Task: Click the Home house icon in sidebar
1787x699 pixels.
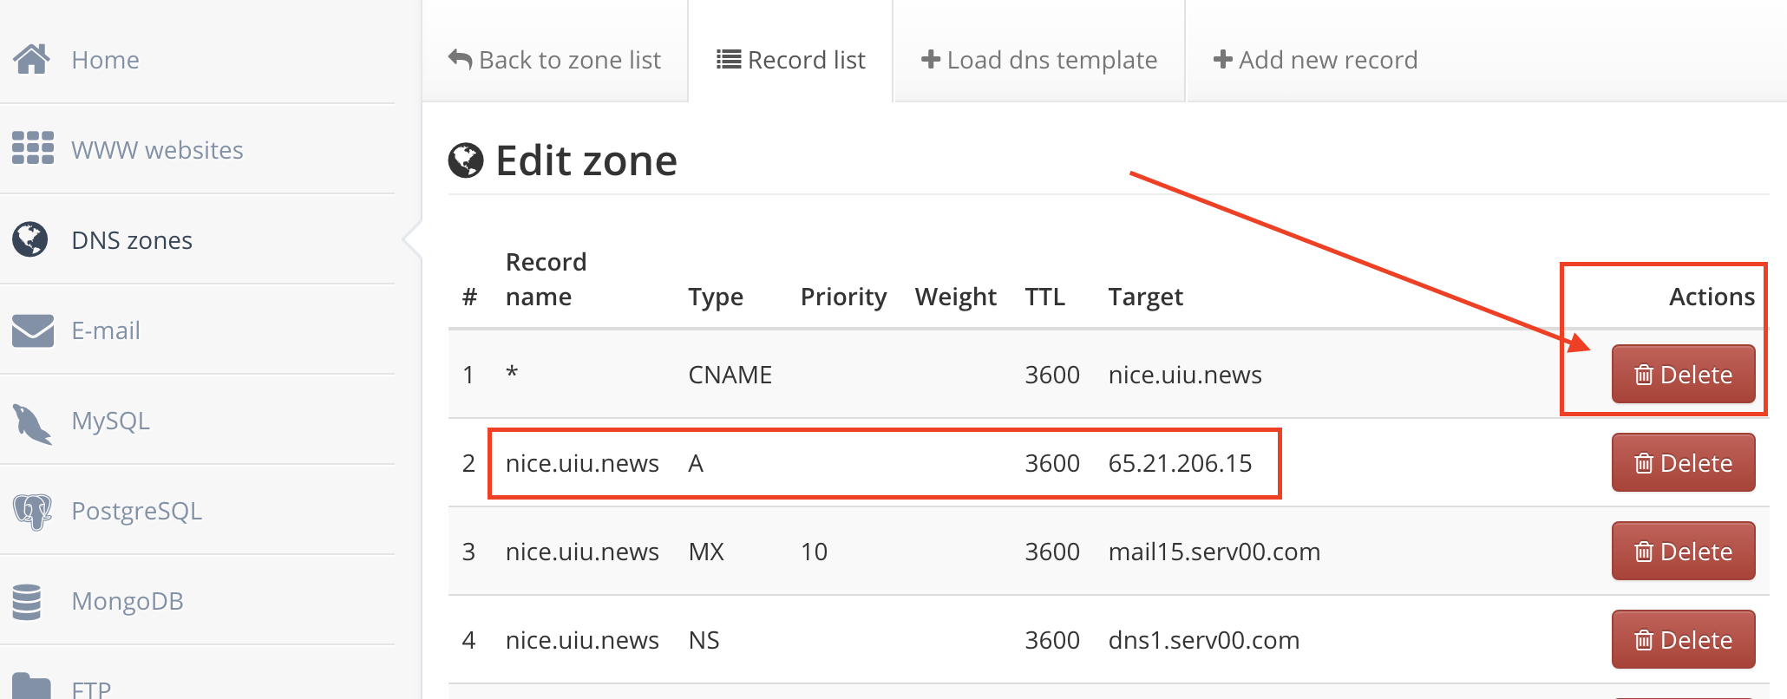Action: coord(32,59)
